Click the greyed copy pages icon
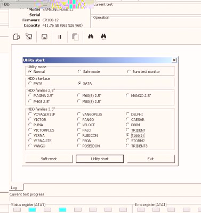The width and height of the screenshot is (201, 213). click(x=75, y=37)
